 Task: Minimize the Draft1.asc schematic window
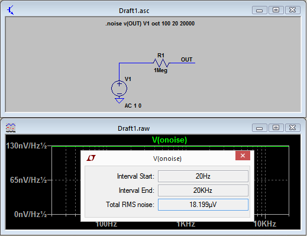[260, 10]
